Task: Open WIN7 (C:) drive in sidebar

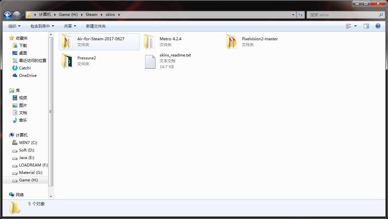Action: 28,142
